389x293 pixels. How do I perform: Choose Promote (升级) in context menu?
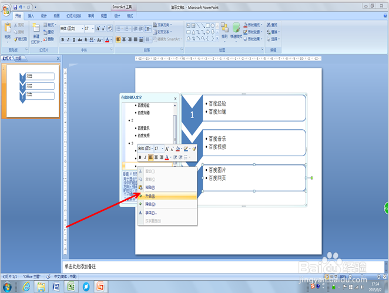167,196
